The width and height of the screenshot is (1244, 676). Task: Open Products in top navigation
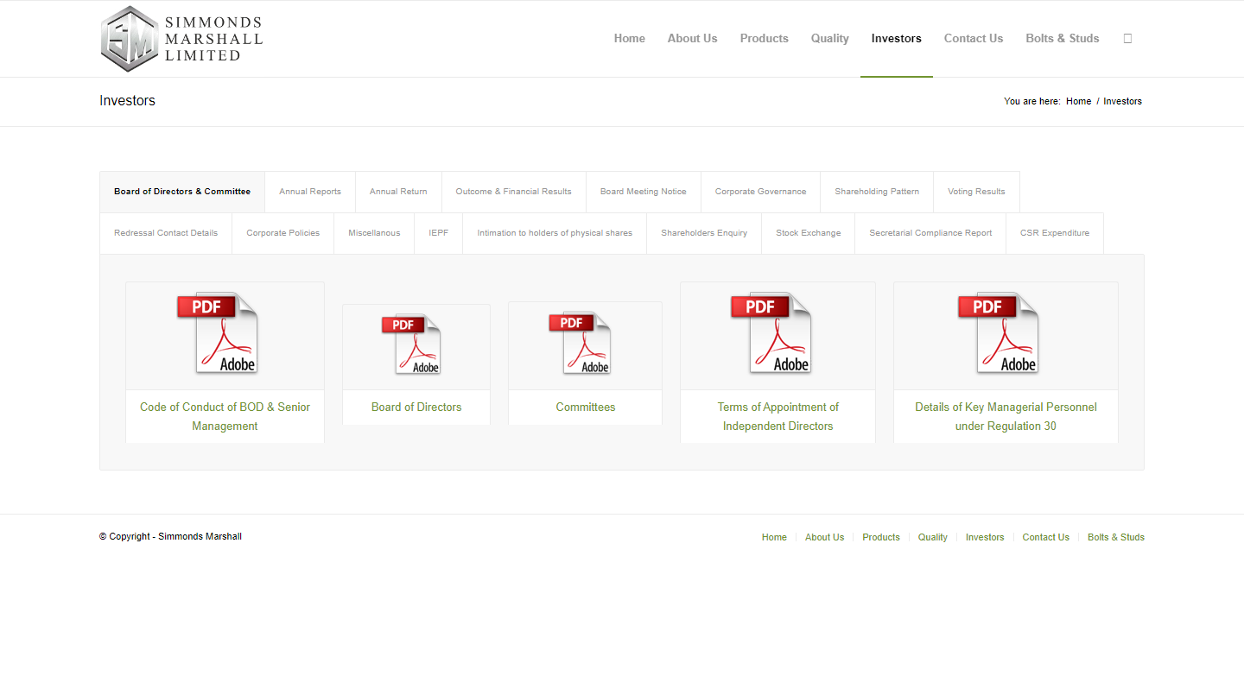click(765, 39)
